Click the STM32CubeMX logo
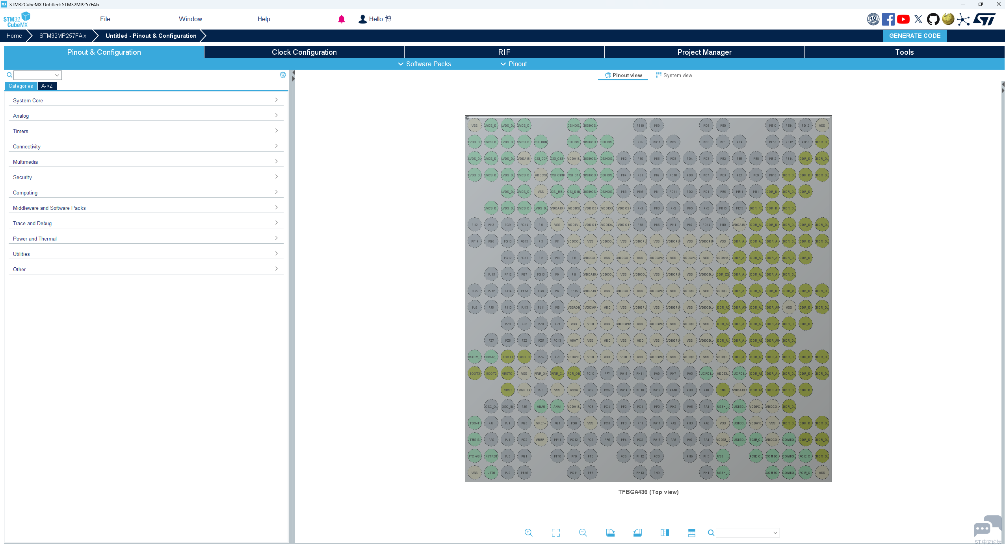Screen dimensions: 1005x548 pos(17,19)
